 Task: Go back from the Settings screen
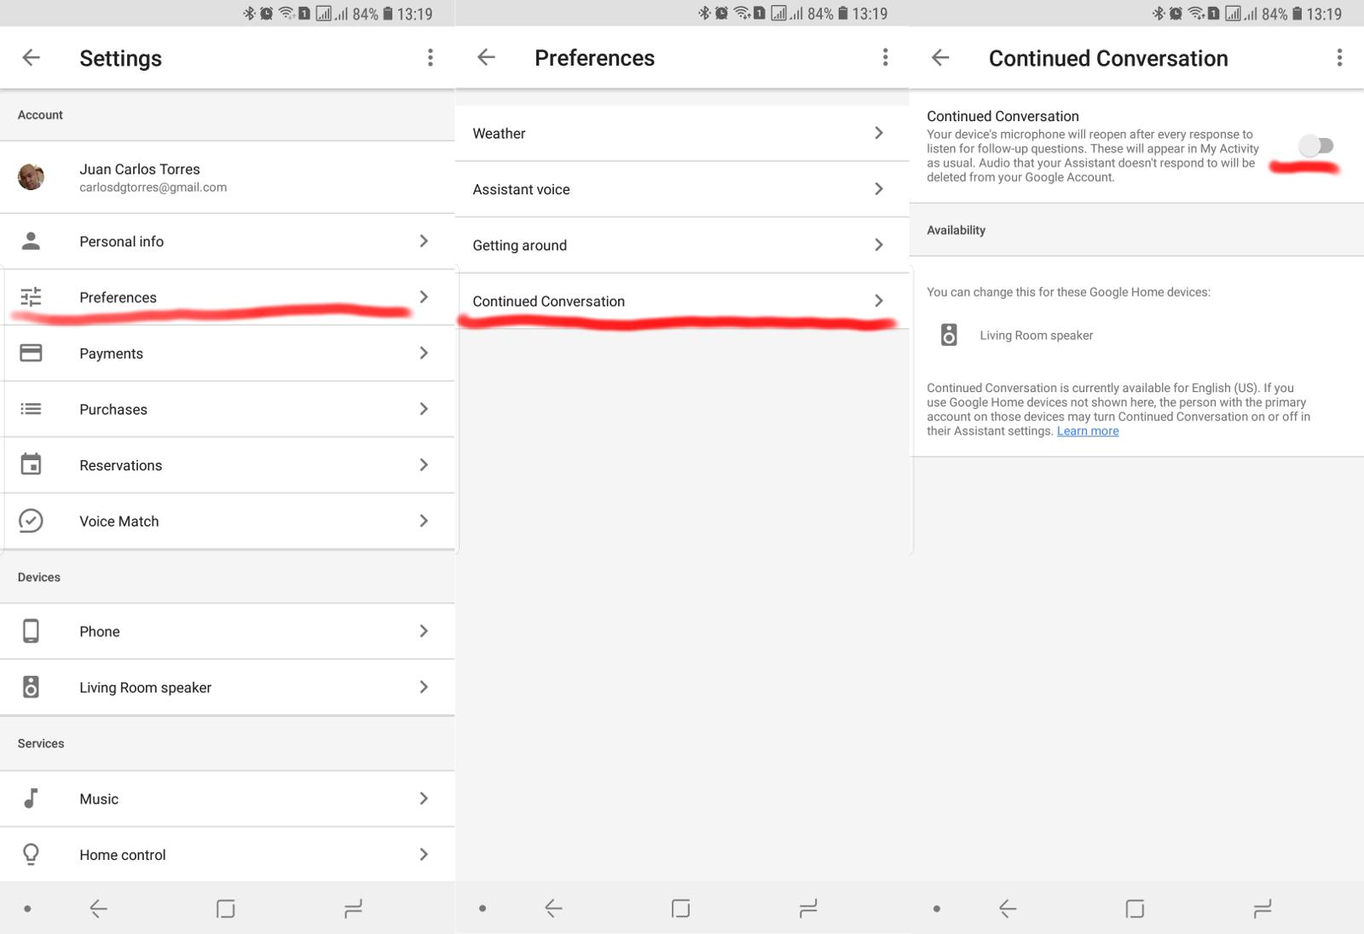click(32, 58)
